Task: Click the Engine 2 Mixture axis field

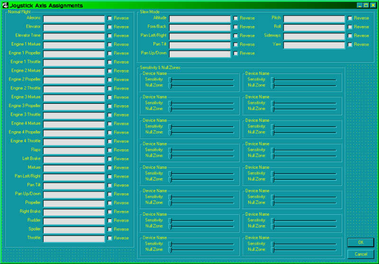Action: pyautogui.click(x=74, y=72)
